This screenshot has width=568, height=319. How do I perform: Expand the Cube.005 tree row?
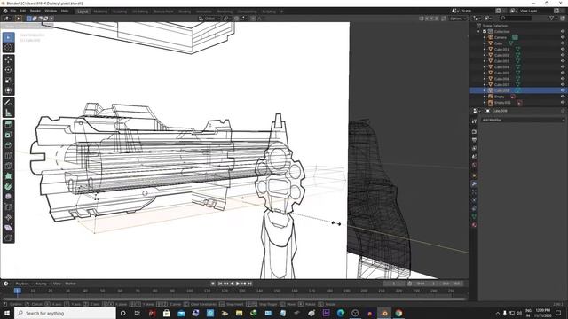[x=485, y=73]
